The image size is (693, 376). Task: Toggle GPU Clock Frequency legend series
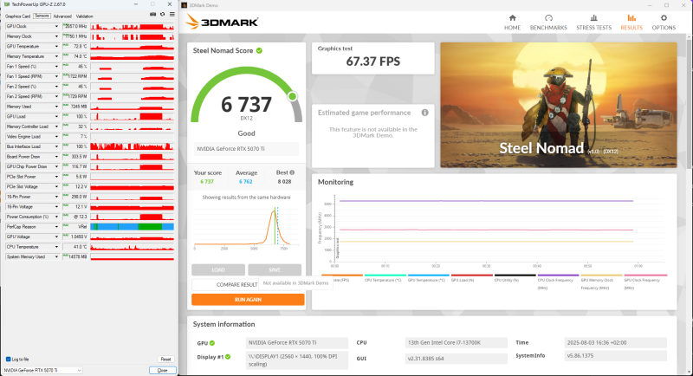coord(644,282)
